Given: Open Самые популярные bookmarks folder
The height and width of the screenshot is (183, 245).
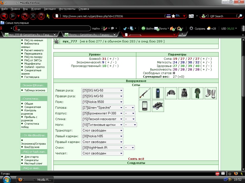Looking at the screenshot, I should click(15, 23).
